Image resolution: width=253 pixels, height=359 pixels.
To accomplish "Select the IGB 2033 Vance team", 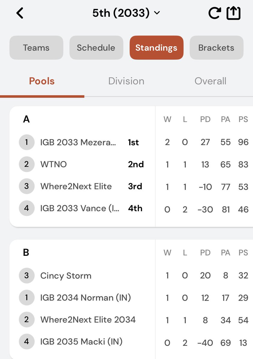I will 80,208.
